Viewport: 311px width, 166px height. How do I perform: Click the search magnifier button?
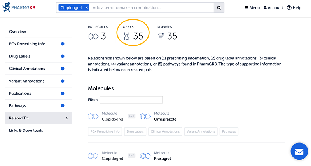click(219, 8)
